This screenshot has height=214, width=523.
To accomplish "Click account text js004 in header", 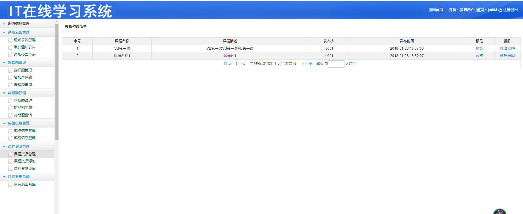I will coord(492,10).
